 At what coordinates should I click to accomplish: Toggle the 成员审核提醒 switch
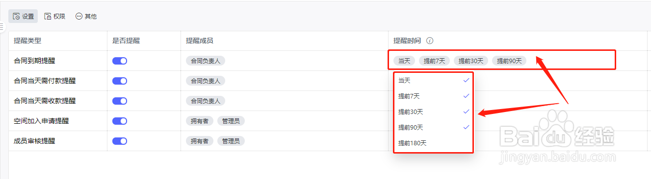click(x=120, y=141)
